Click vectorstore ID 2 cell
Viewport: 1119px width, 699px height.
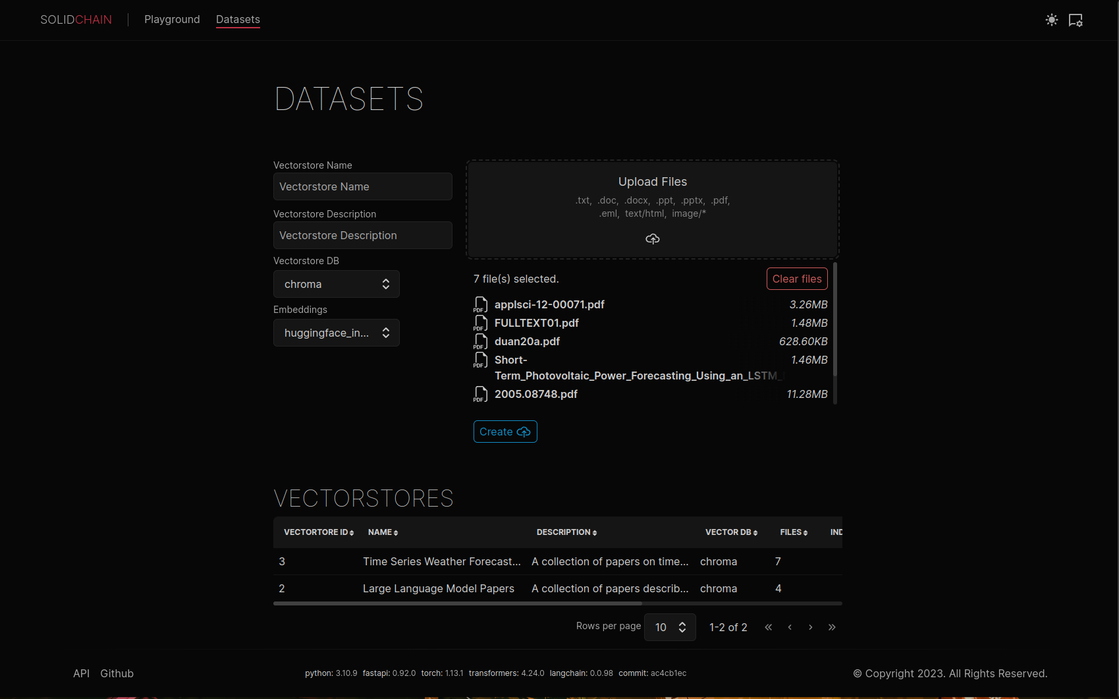[x=282, y=588]
